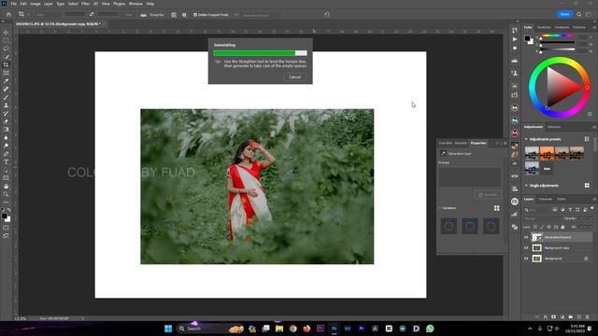Select the Lasso tool
Image resolution: width=598 pixels, height=336 pixels.
[6, 49]
